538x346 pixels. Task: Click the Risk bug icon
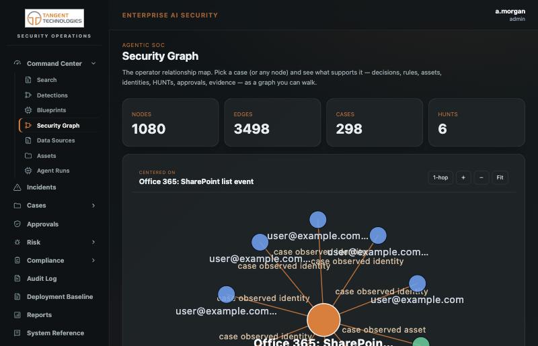pos(17,242)
